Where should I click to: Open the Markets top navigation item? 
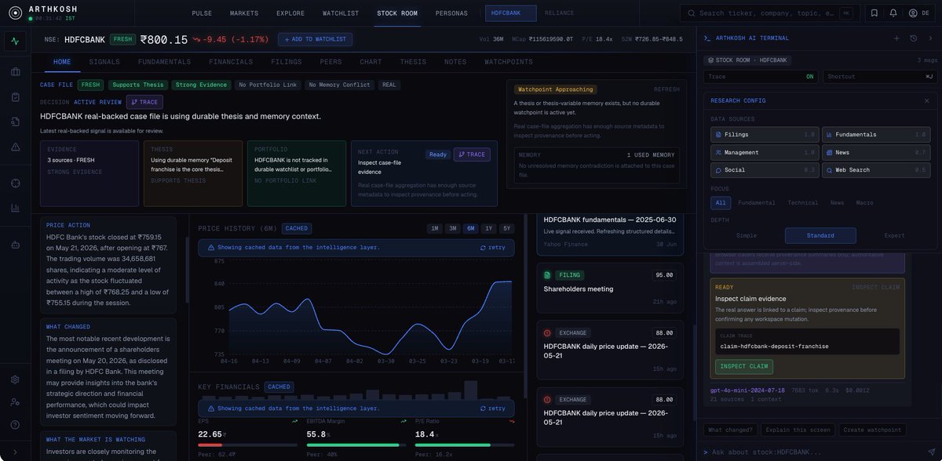(x=244, y=13)
